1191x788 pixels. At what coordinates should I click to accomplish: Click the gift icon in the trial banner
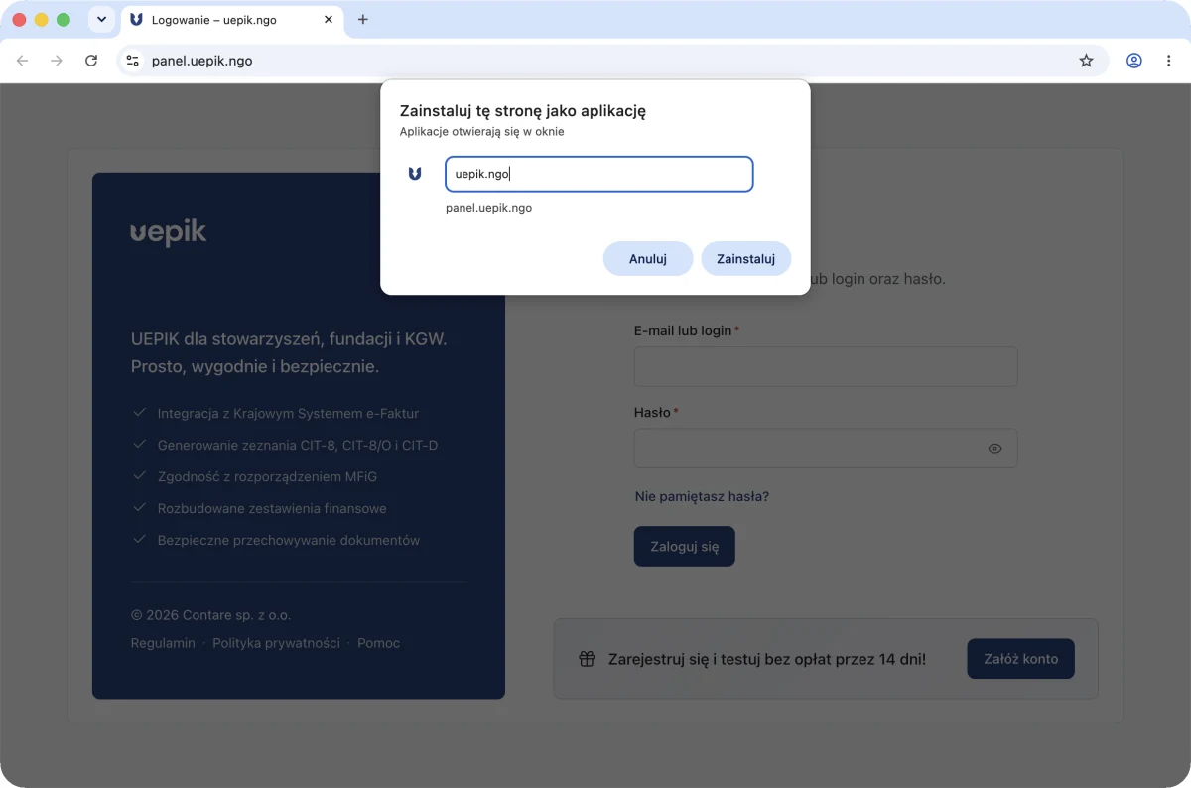click(587, 658)
